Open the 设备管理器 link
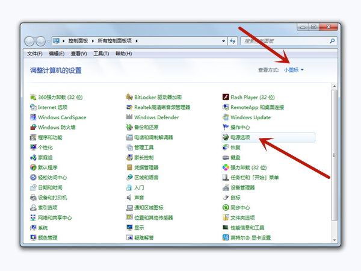Screen dimensions: 361x271 (242, 187)
